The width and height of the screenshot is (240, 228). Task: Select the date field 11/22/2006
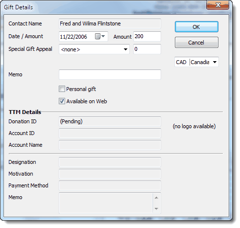coord(77,36)
